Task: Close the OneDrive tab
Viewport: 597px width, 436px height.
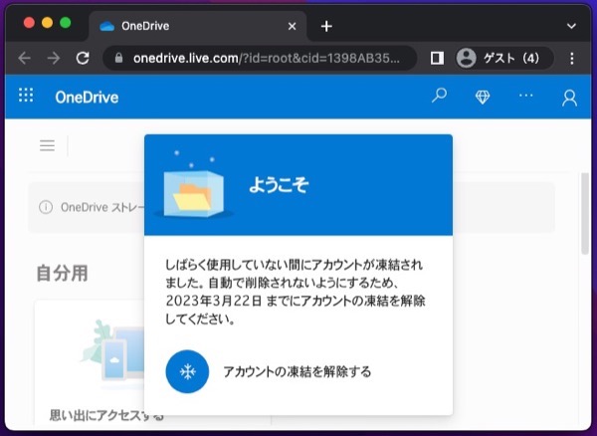Action: pyautogui.click(x=292, y=26)
